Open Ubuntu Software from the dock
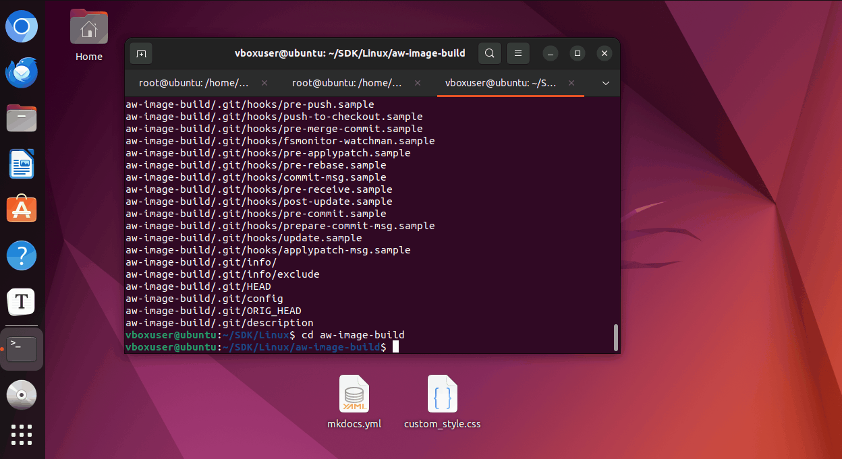This screenshot has height=459, width=842. (x=22, y=210)
